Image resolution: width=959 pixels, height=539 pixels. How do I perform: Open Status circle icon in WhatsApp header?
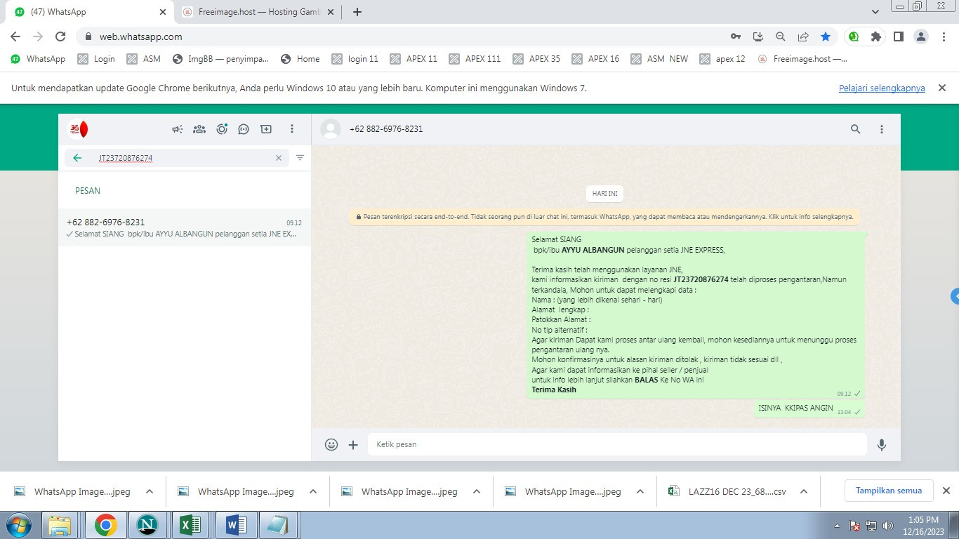[222, 129]
